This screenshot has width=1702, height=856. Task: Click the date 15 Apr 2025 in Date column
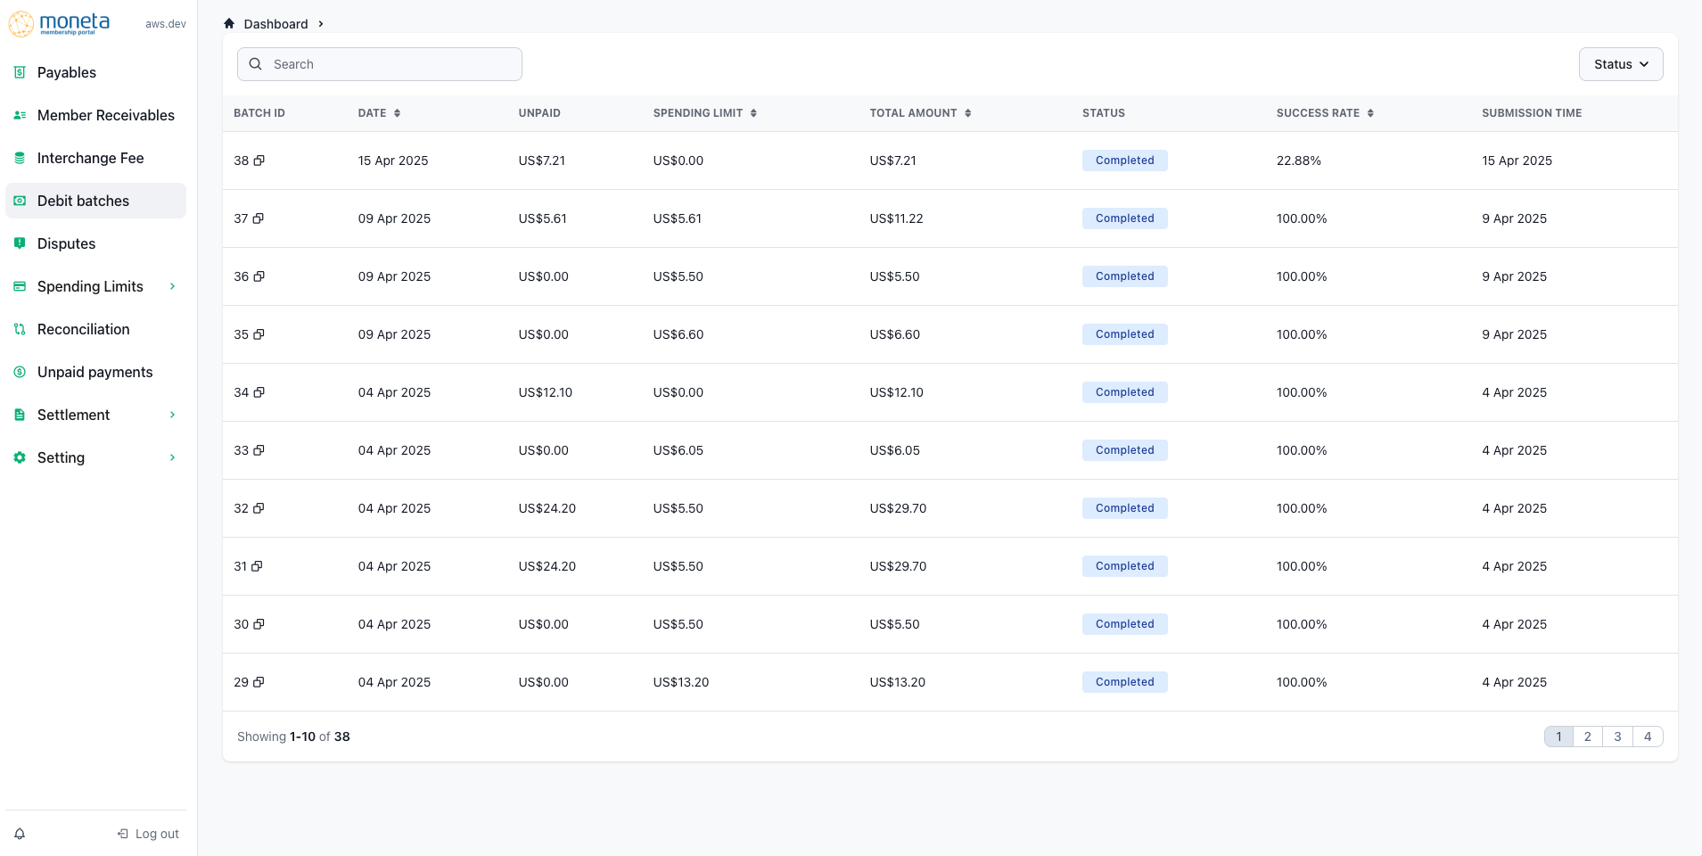(x=393, y=160)
